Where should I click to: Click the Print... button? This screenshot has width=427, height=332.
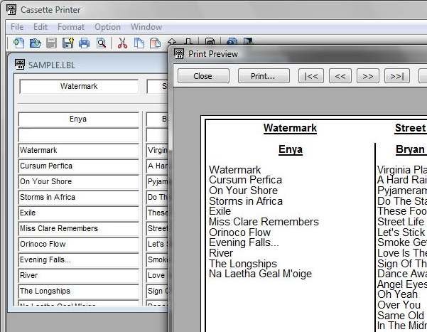pos(264,76)
